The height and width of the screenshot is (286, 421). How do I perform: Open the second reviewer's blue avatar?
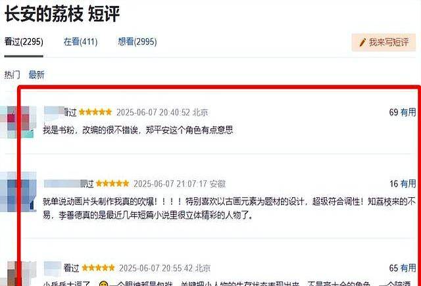(x=18, y=191)
